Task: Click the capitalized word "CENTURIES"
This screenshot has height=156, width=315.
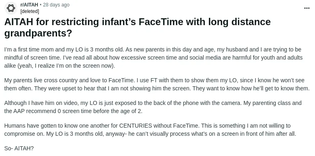Action: pyautogui.click(x=136, y=126)
